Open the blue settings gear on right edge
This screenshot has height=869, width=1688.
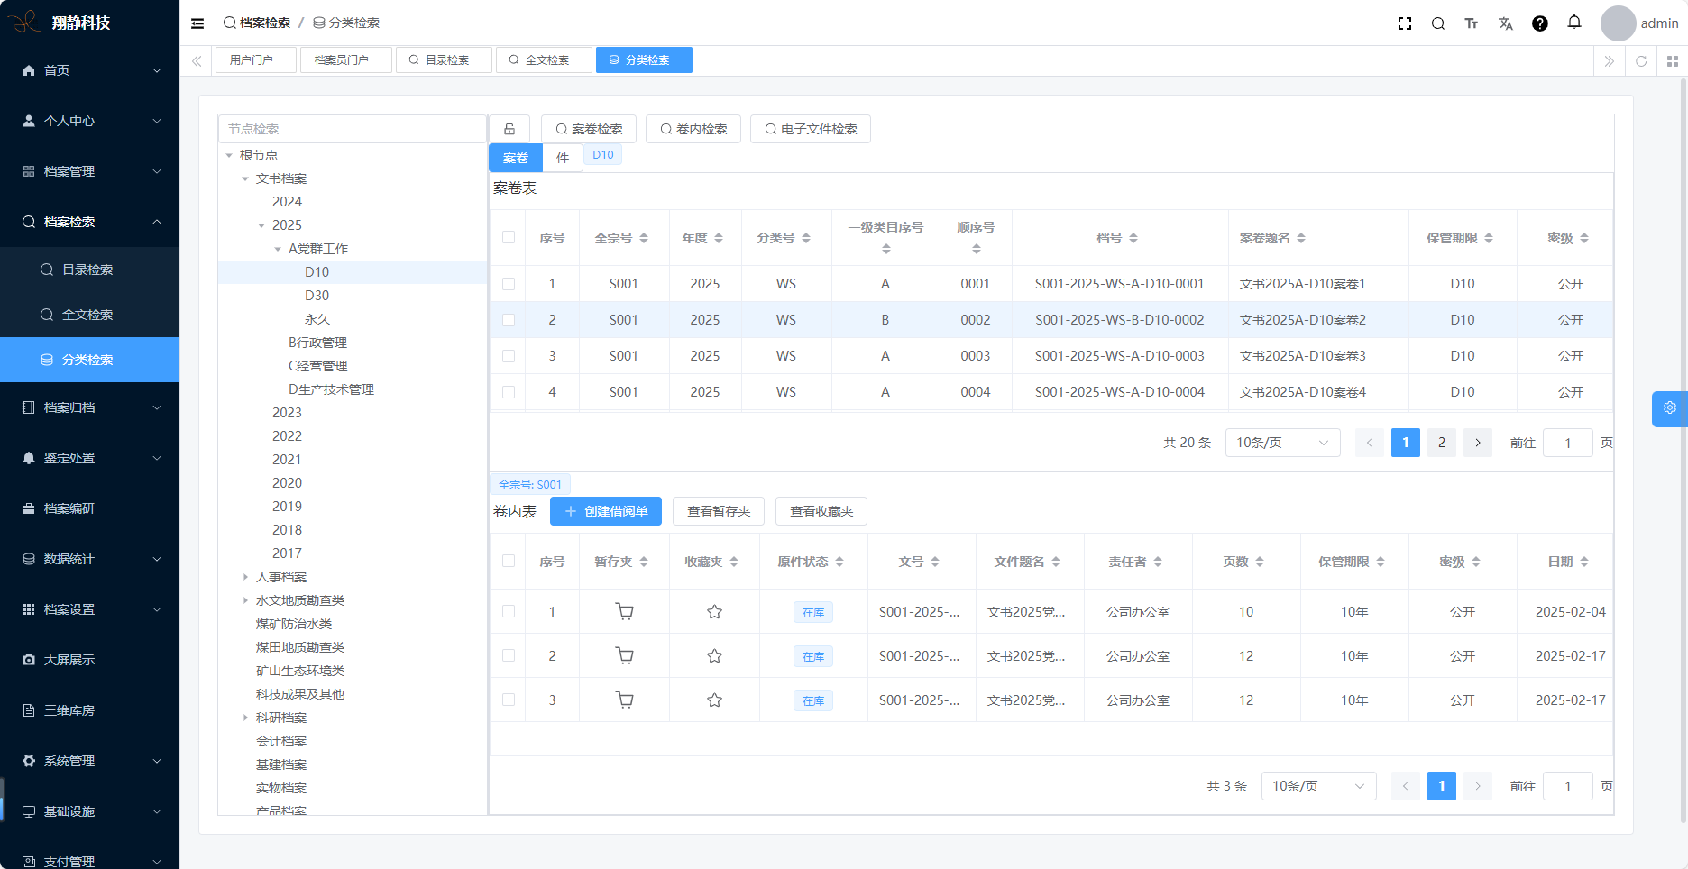pyautogui.click(x=1669, y=408)
